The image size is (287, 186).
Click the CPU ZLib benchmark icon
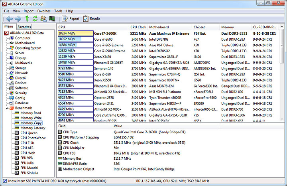pos(17,143)
